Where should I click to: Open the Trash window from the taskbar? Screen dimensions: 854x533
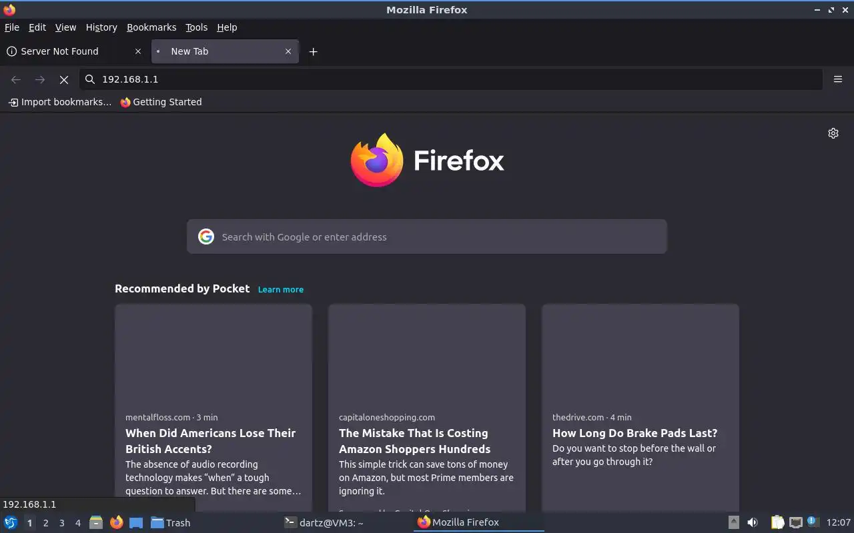tap(171, 523)
